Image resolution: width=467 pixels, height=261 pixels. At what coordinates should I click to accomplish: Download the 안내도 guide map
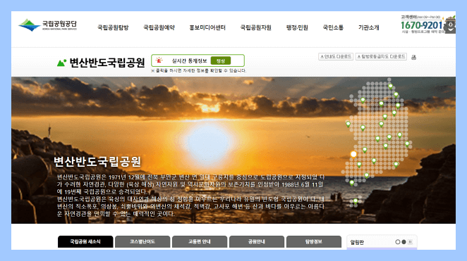(x=336, y=56)
